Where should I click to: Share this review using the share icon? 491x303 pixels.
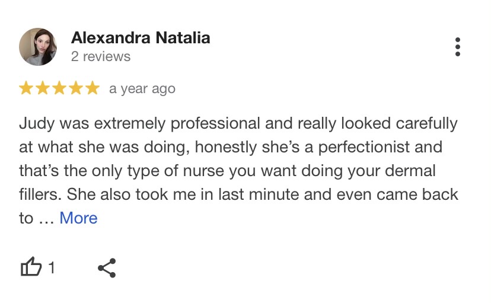tap(107, 268)
